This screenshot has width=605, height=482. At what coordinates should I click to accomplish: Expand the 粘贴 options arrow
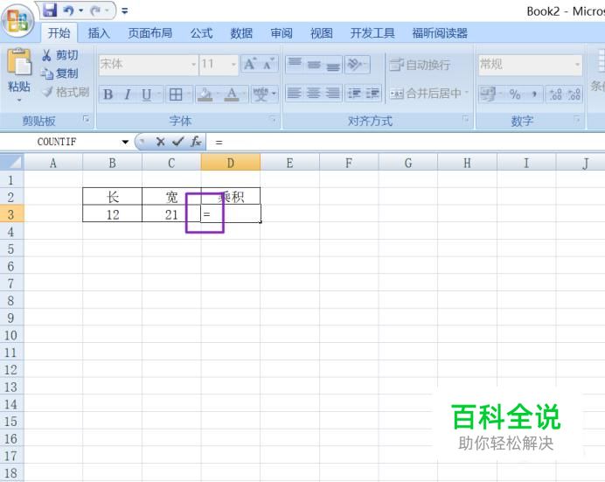19,101
